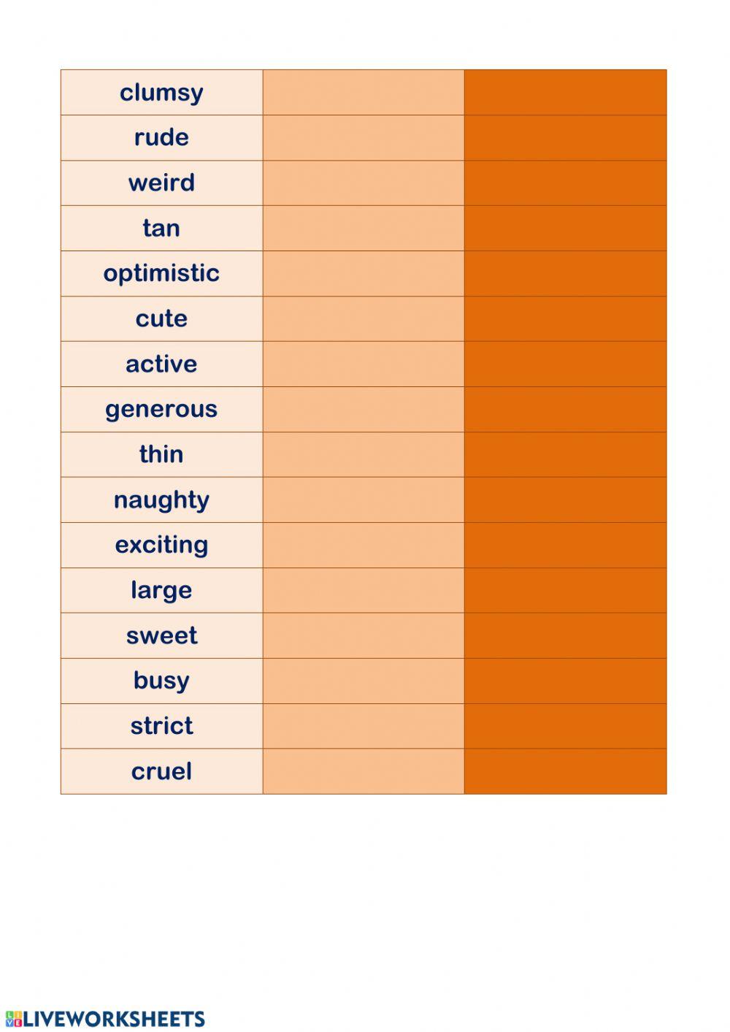Viewport: 730px width, 1032px height.
Task: Click the Liveworksheets logo icon
Action: [x=13, y=1019]
